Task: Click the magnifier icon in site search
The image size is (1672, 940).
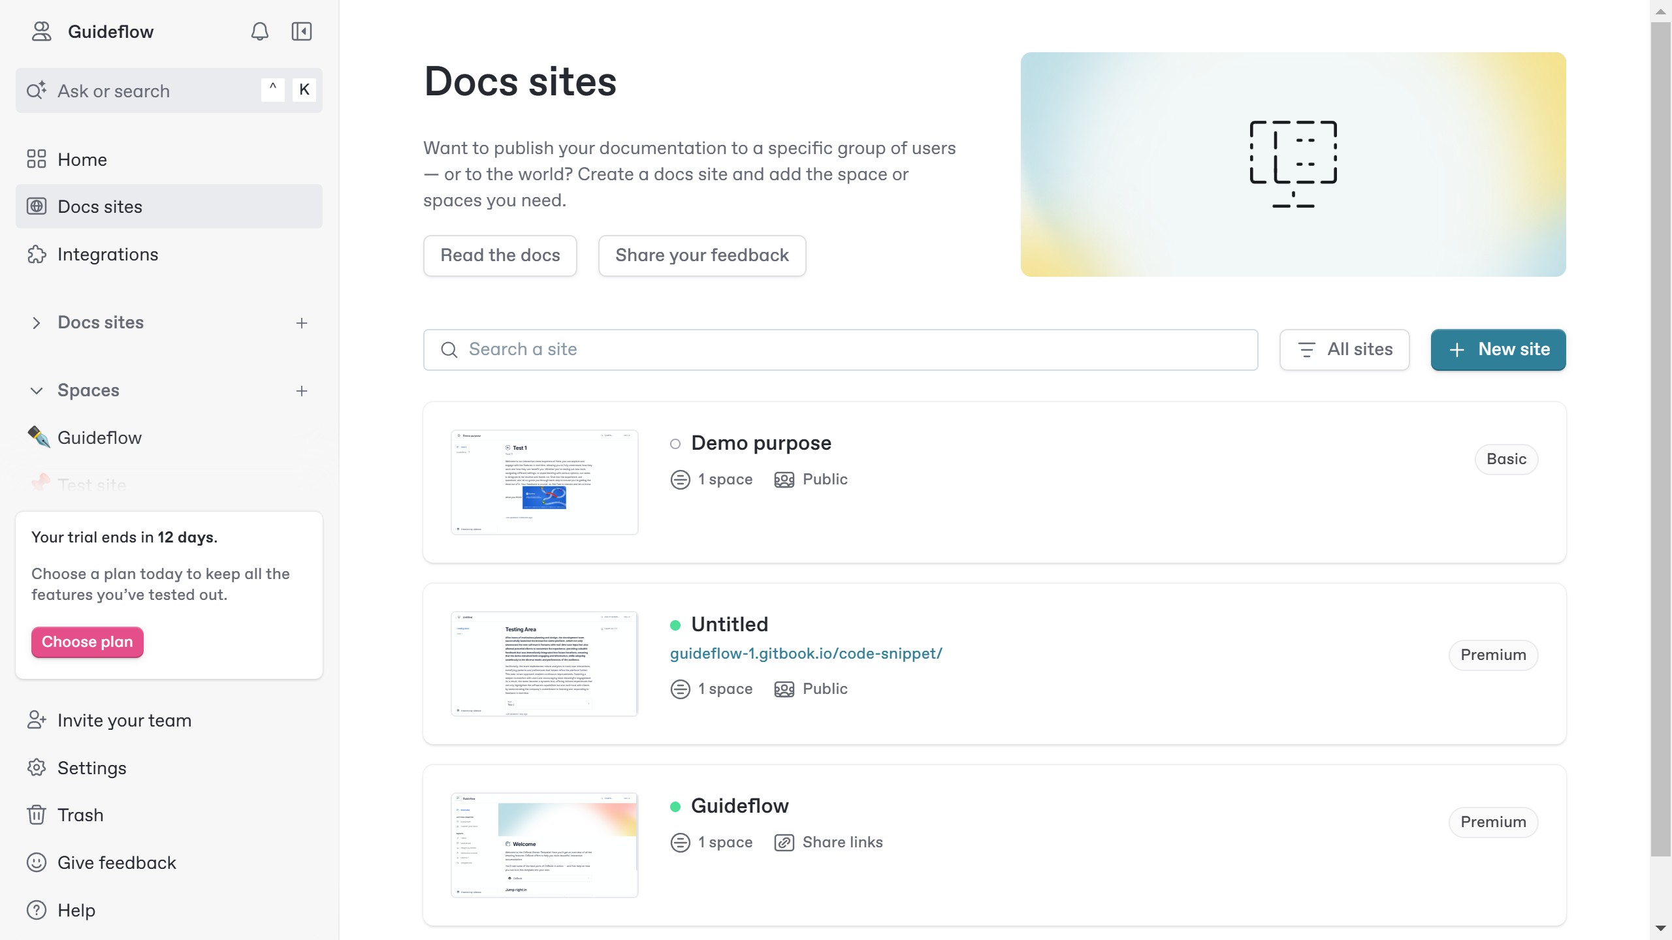Action: click(x=449, y=350)
